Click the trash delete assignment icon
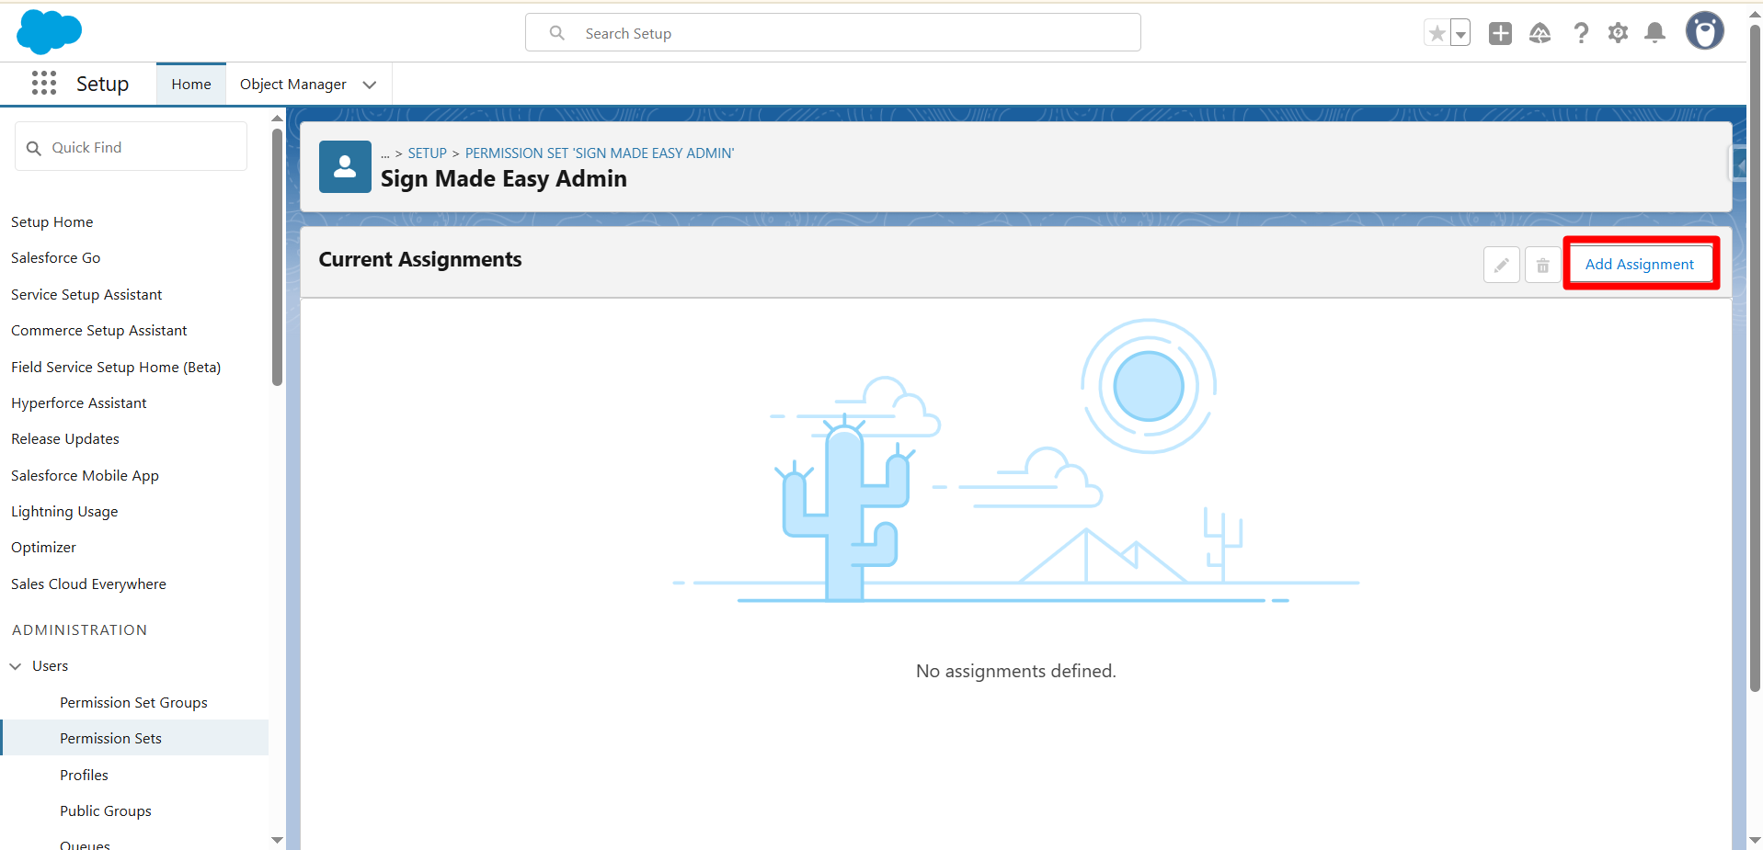Image resolution: width=1763 pixels, height=850 pixels. click(x=1542, y=265)
